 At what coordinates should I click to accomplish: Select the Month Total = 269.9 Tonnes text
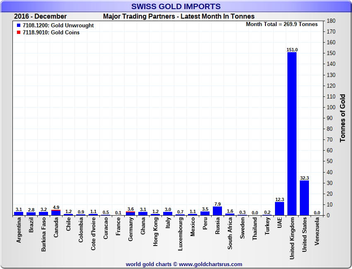pos(282,24)
